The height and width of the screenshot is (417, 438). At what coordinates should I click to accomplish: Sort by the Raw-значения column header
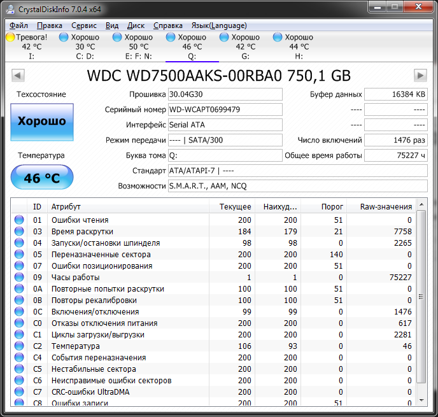(381, 207)
